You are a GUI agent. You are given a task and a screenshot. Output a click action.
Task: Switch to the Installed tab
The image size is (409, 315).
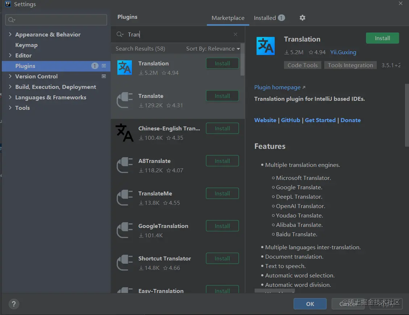(x=269, y=18)
